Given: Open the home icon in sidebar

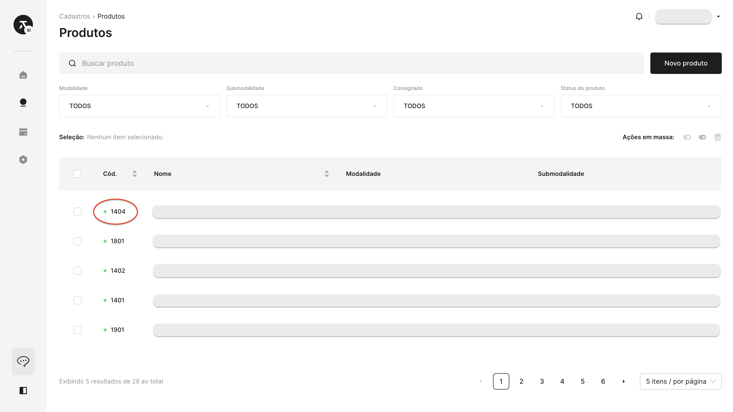Looking at the screenshot, I should [23, 75].
